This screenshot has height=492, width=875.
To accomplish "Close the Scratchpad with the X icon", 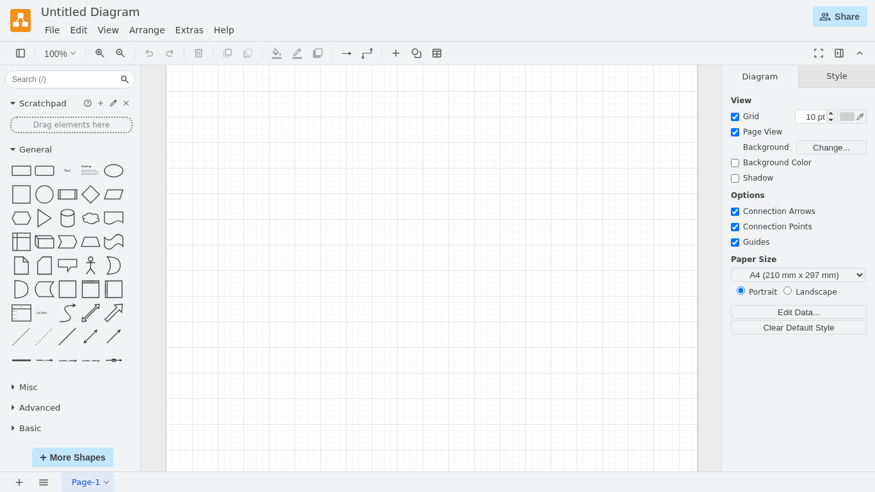I will pyautogui.click(x=126, y=103).
